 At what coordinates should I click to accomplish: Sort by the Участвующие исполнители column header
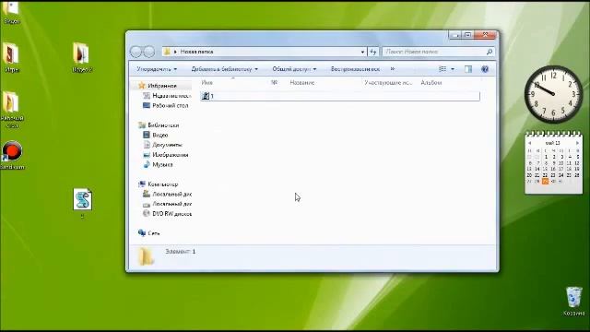pos(388,82)
